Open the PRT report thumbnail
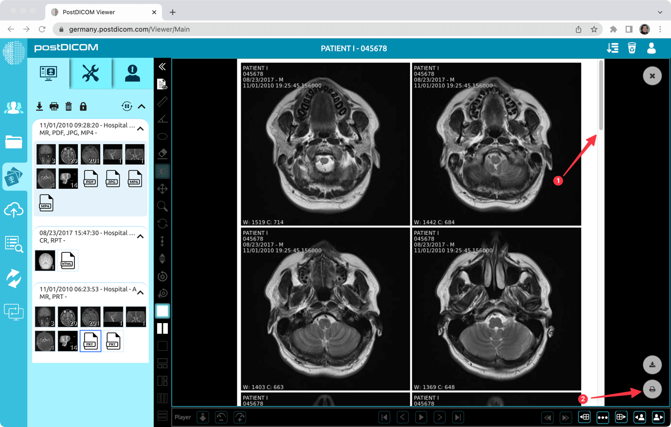The width and height of the screenshot is (671, 427). pos(90,341)
